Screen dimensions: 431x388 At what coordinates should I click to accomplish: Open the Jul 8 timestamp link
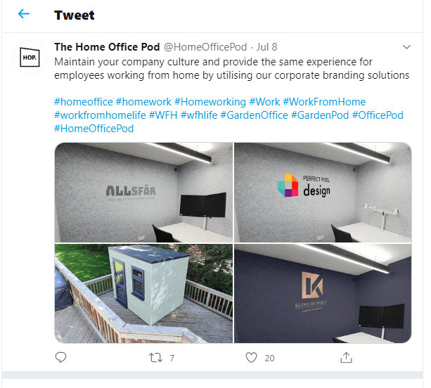coord(267,47)
